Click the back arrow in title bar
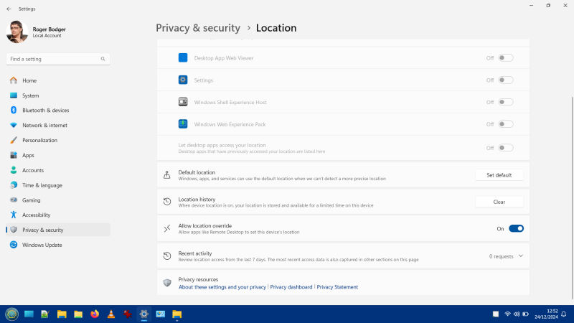Image resolution: width=574 pixels, height=323 pixels. (9, 9)
